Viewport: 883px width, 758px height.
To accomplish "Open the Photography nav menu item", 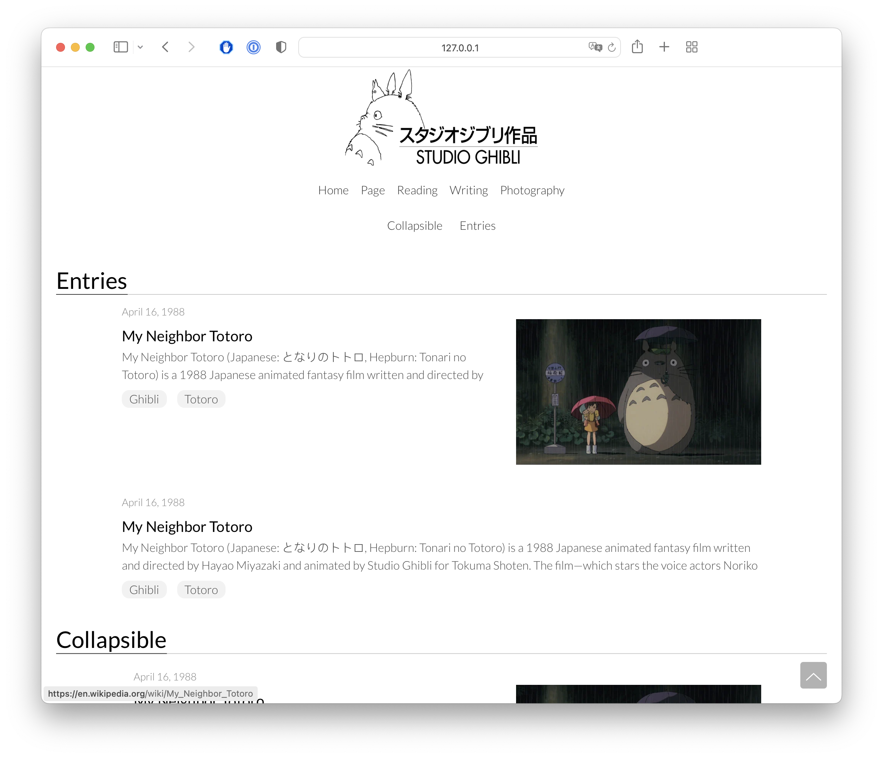I will 532,190.
